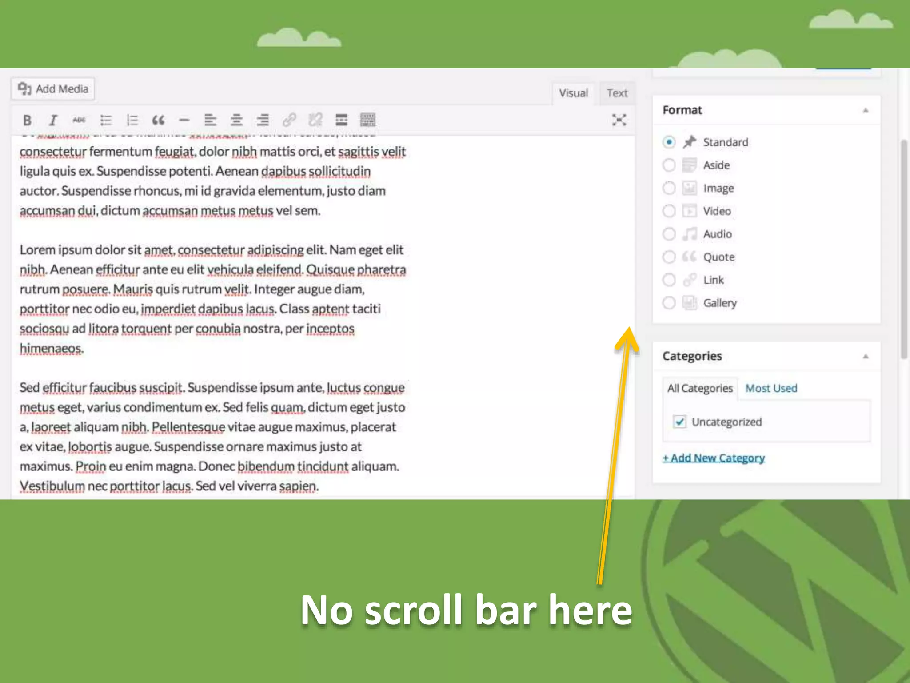Insert or edit link icon
The height and width of the screenshot is (683, 910).
289,120
